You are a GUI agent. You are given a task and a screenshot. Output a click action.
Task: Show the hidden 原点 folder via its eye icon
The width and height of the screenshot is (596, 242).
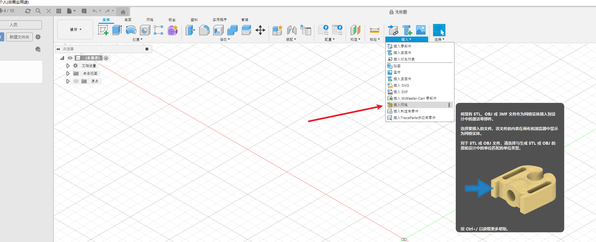click(x=76, y=81)
